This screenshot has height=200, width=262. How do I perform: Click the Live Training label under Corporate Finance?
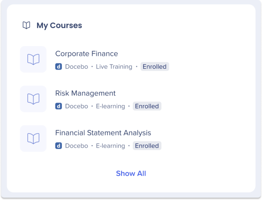coord(114,67)
